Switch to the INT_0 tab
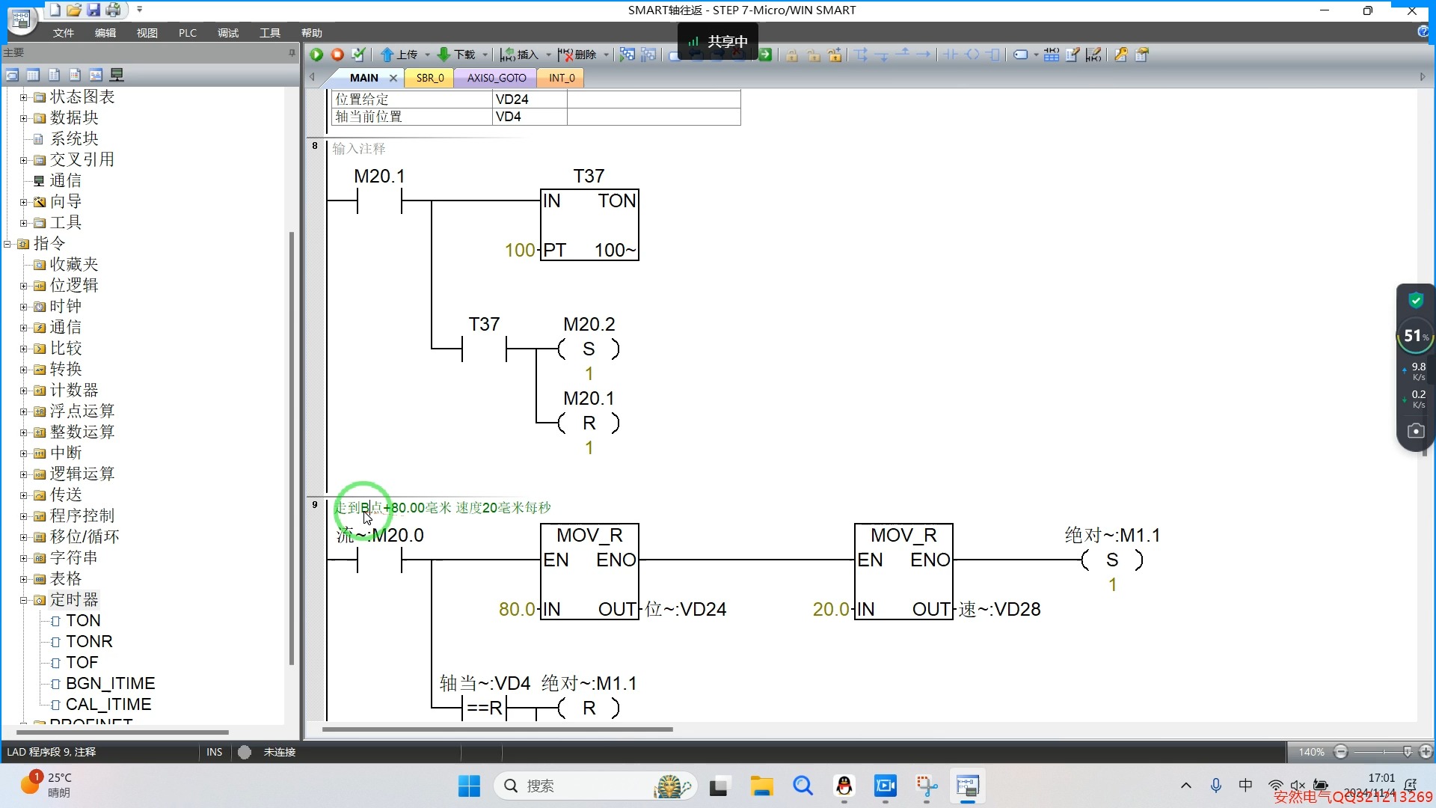Screen dimensions: 1436x808 click(562, 78)
